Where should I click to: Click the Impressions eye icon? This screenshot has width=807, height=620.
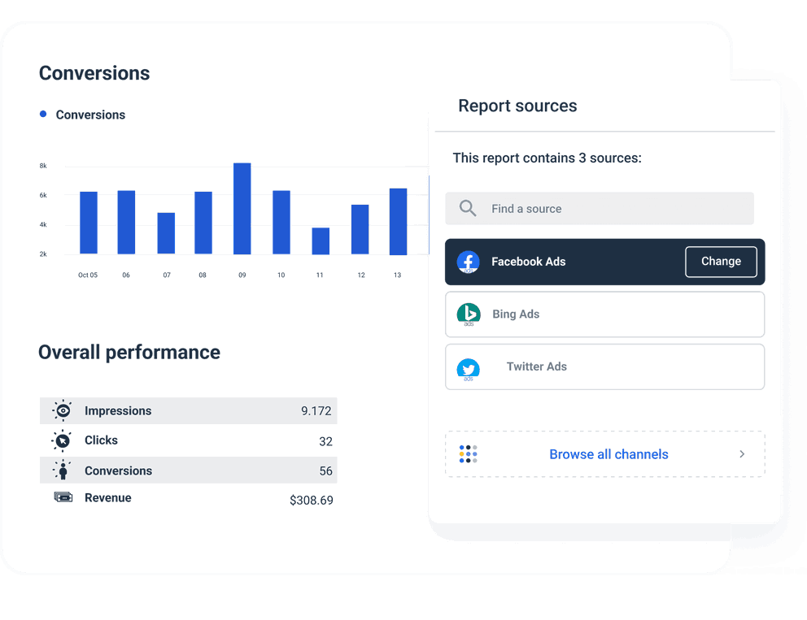(x=62, y=410)
